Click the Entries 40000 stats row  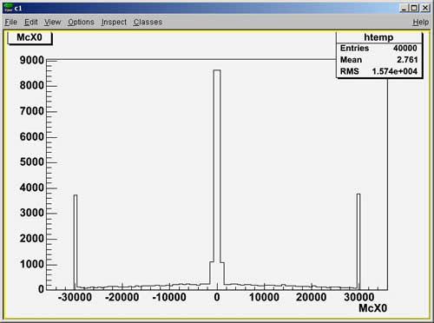tap(378, 48)
